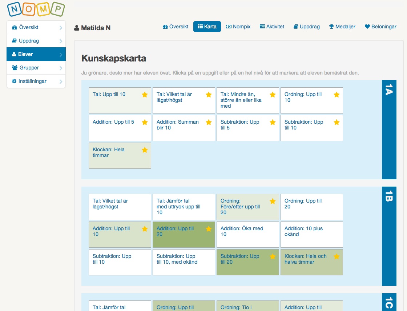Viewport: 407px width, 311px height.
Task: Toggle the star on Tal: Upp till 10
Action: 145,94
